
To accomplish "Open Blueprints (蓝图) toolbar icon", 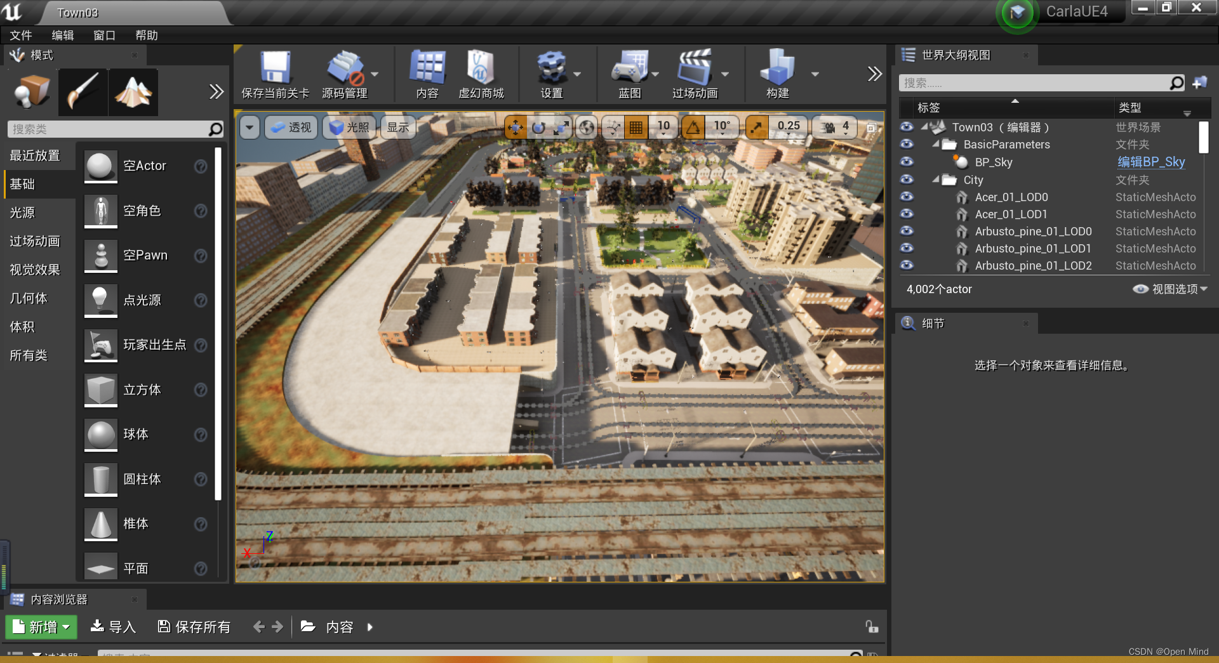I will pos(629,68).
